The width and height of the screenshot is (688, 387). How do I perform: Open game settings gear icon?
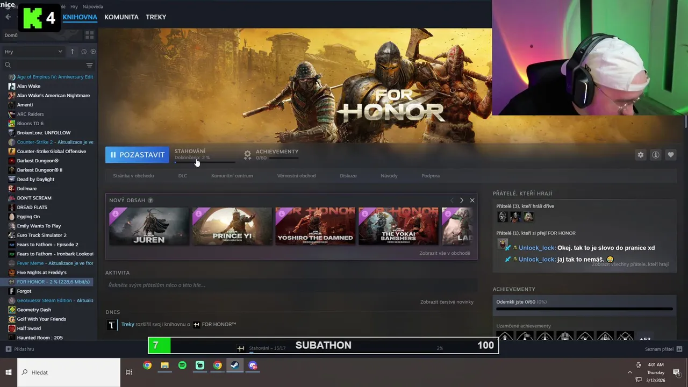640,155
